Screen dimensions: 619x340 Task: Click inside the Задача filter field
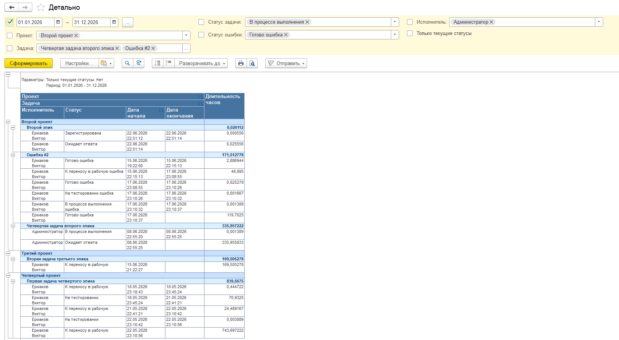click(x=109, y=48)
